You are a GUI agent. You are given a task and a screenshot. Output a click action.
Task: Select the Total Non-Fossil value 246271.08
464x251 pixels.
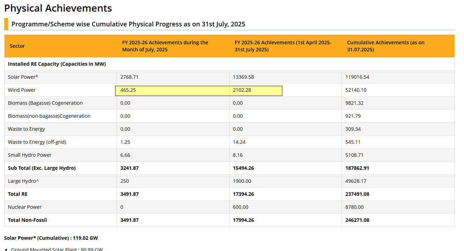357,220
